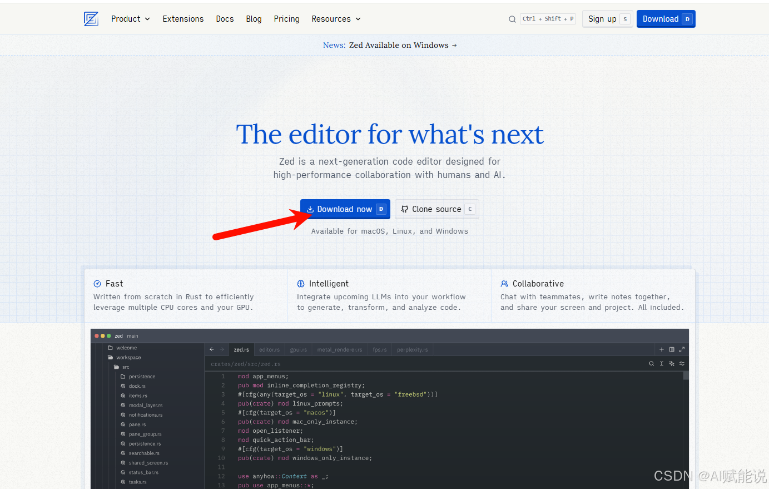Click the Fast feature speed icon
This screenshot has width=769, height=489.
pyautogui.click(x=97, y=284)
